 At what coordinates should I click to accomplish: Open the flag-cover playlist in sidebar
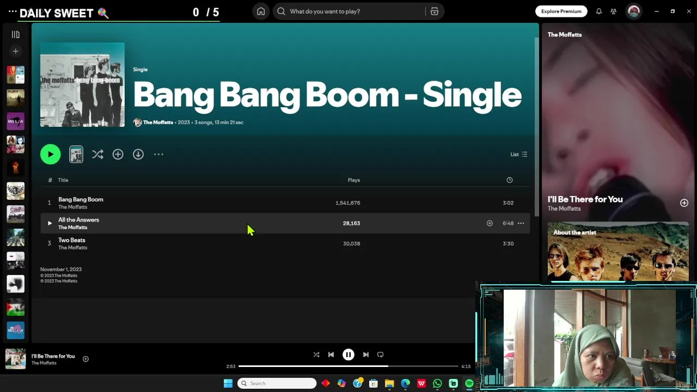[15, 307]
